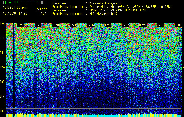This screenshot has width=184, height=117.
Task: Click the 1722 time marker
Action: click(x=38, y=25)
